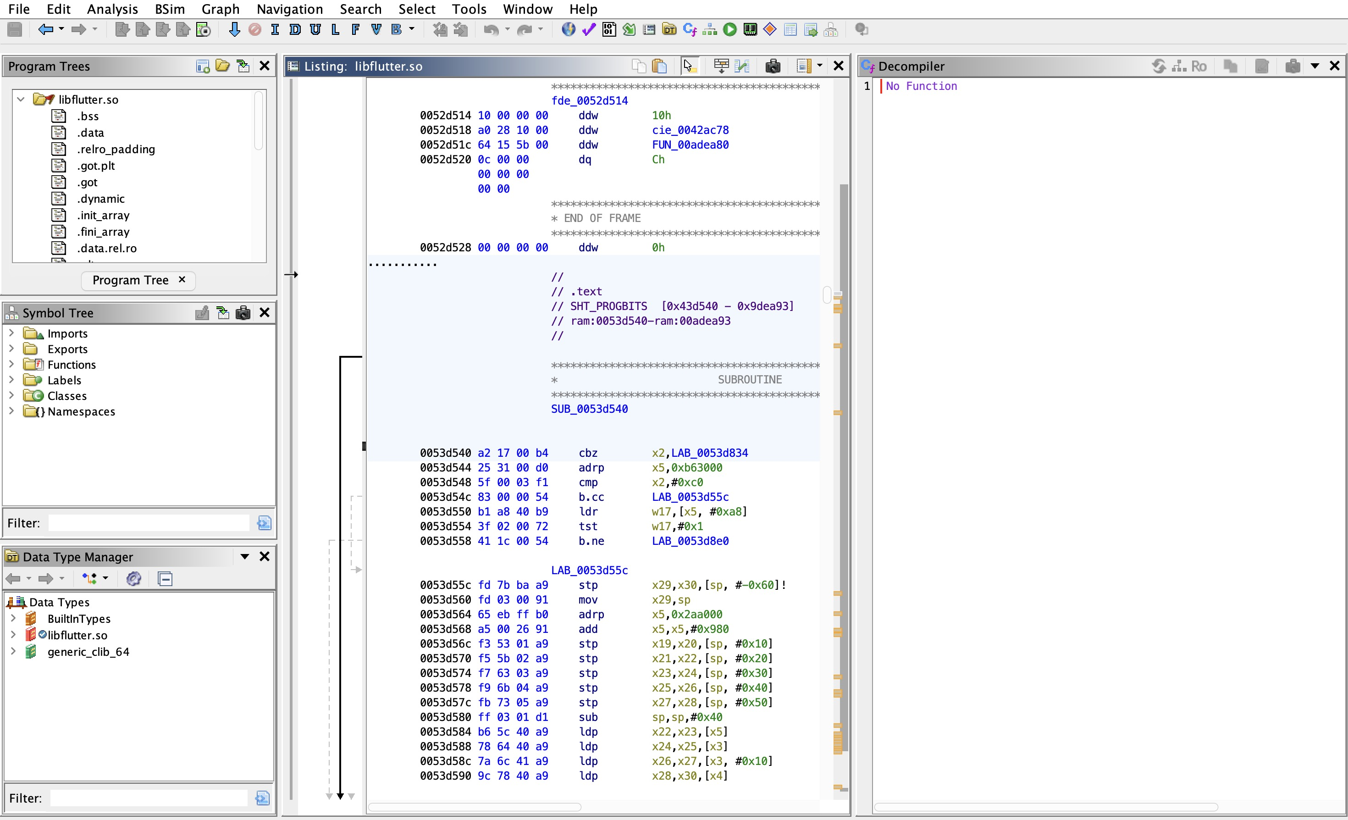
Task: Open the Tools menu
Action: coord(469,9)
